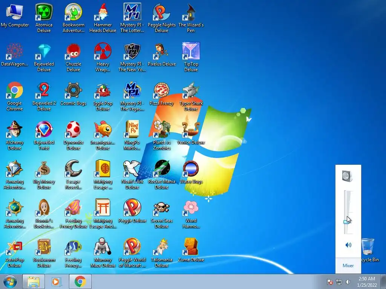Open My Computer desktop icon
The width and height of the screenshot is (386, 289).
click(15, 15)
